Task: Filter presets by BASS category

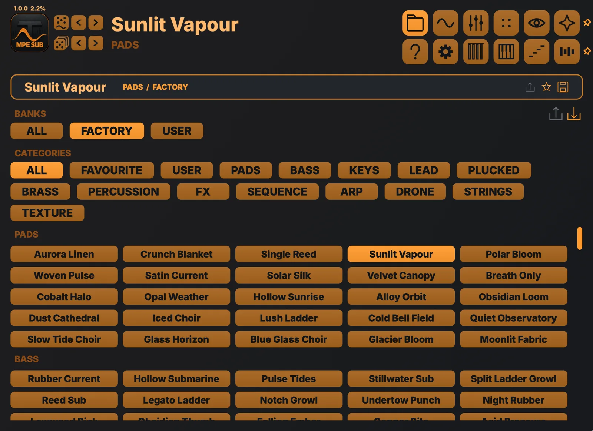Action: point(305,170)
